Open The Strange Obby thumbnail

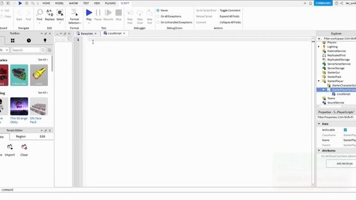[x=19, y=106]
